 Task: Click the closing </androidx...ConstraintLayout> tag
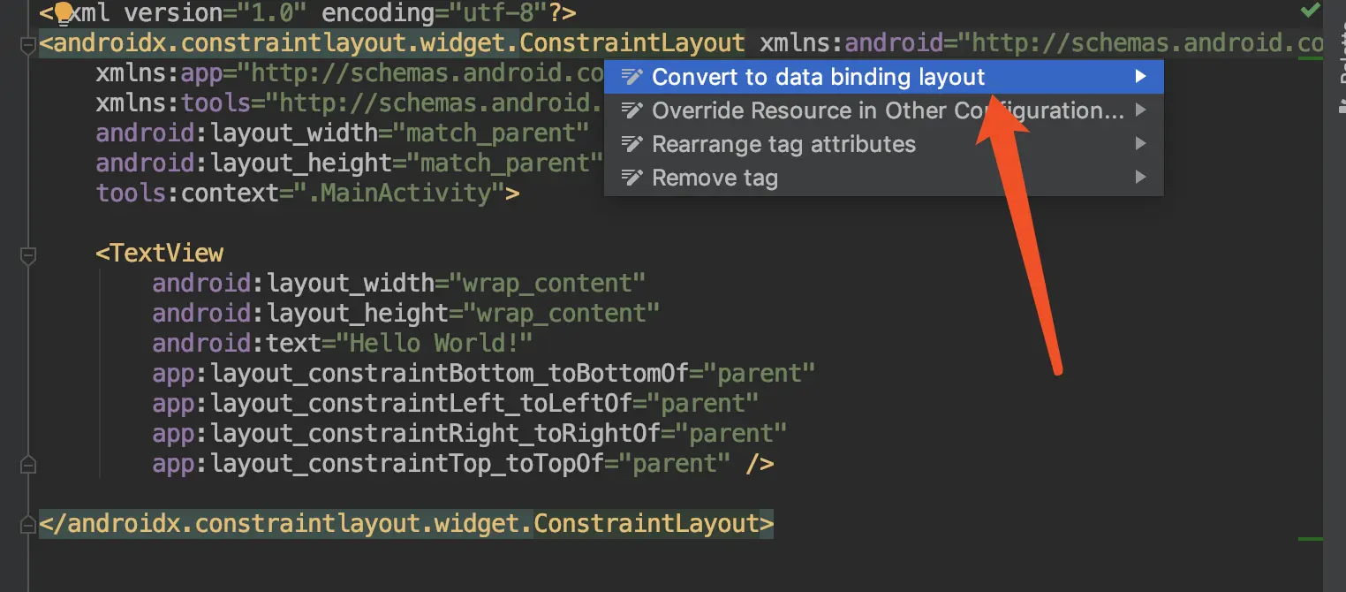[406, 524]
